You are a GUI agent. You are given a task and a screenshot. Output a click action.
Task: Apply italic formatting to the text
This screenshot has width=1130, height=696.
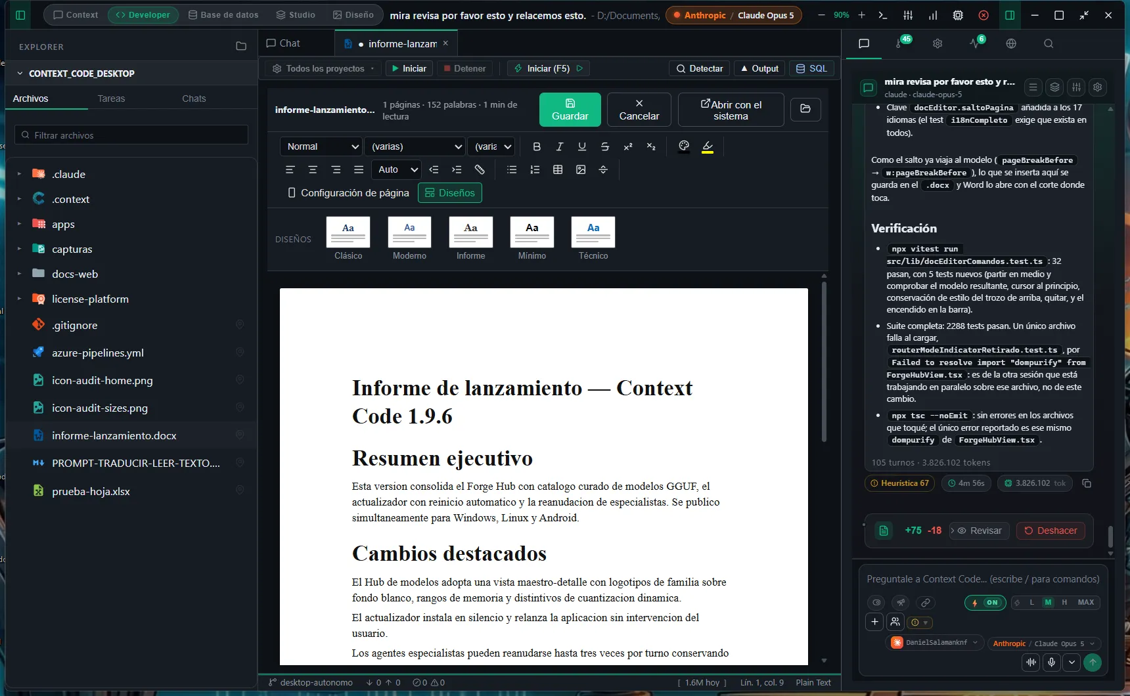559,146
